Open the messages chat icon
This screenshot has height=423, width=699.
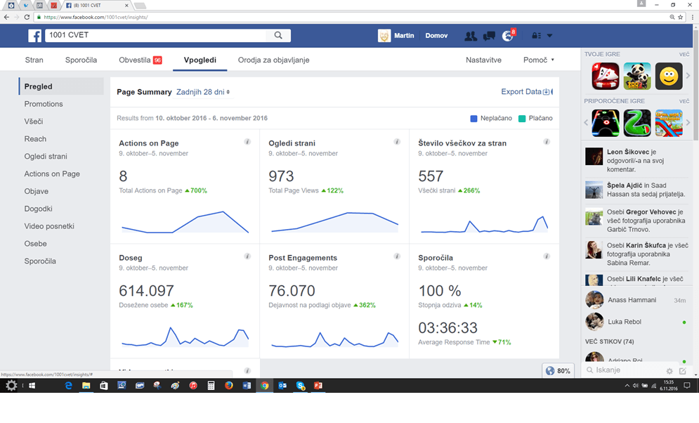pyautogui.click(x=489, y=36)
